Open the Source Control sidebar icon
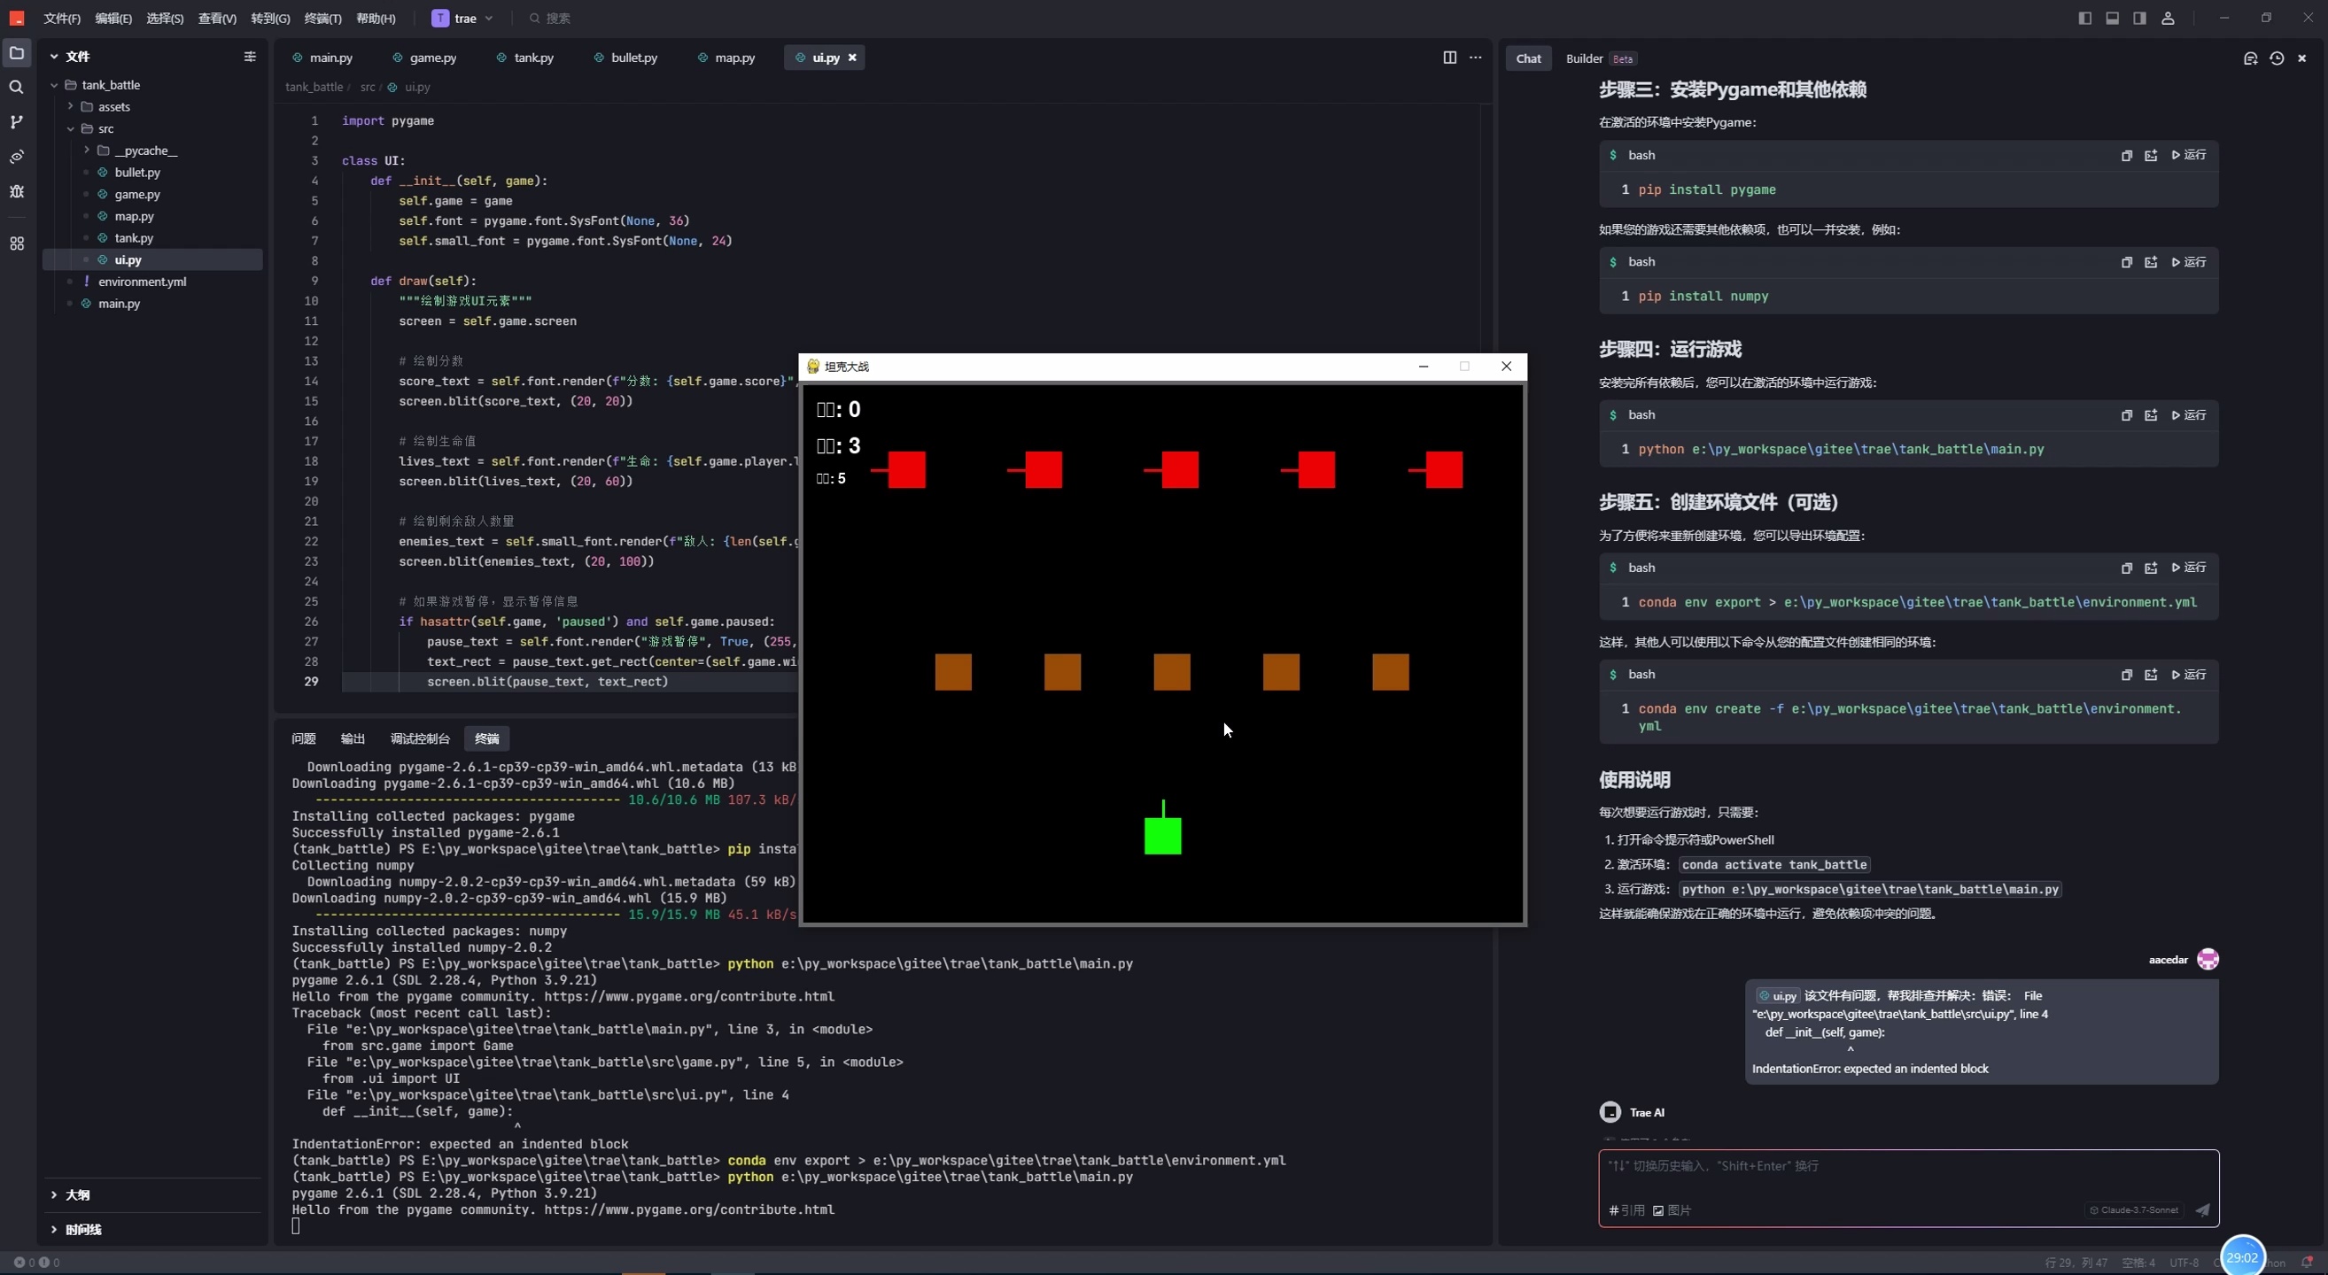The height and width of the screenshot is (1275, 2328). tap(16, 122)
